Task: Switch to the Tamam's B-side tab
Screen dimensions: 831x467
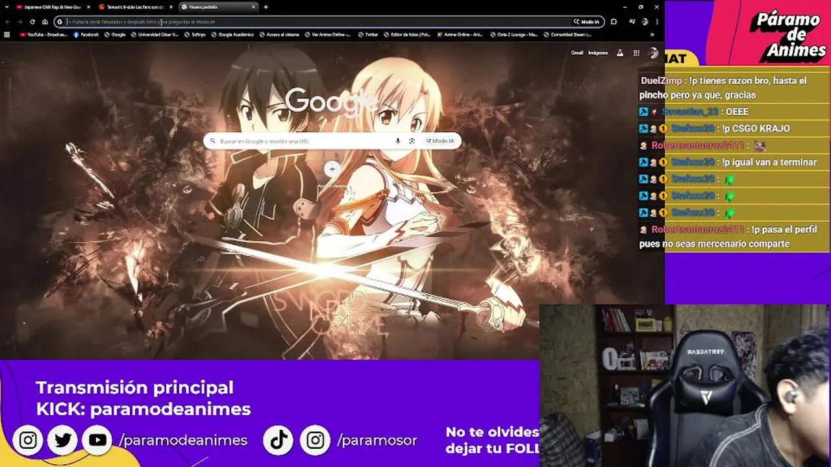Action: 135,6
